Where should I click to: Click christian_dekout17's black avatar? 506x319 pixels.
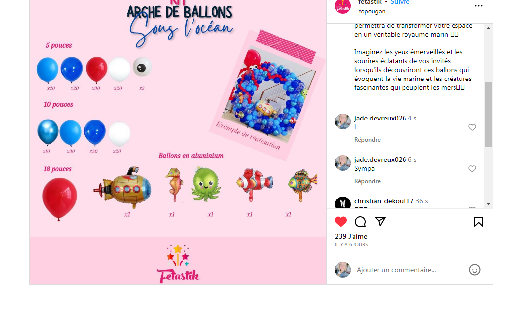click(343, 203)
